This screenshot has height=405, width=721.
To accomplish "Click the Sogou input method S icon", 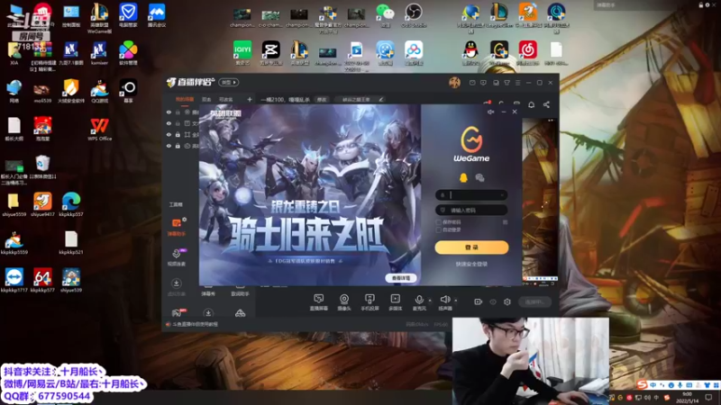I will (x=643, y=384).
